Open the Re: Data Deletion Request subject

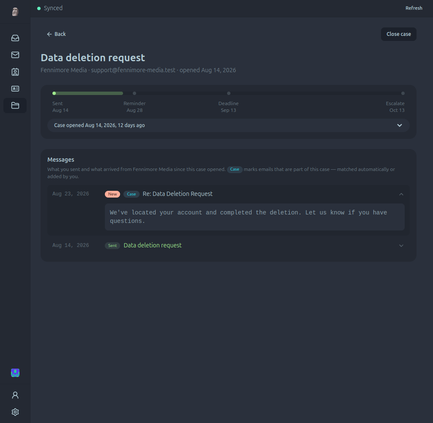click(178, 194)
